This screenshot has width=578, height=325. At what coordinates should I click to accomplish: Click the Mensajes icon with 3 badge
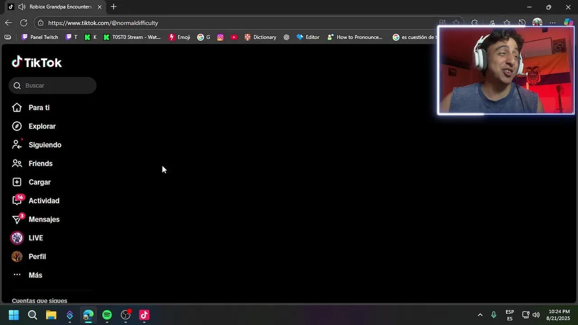click(17, 219)
